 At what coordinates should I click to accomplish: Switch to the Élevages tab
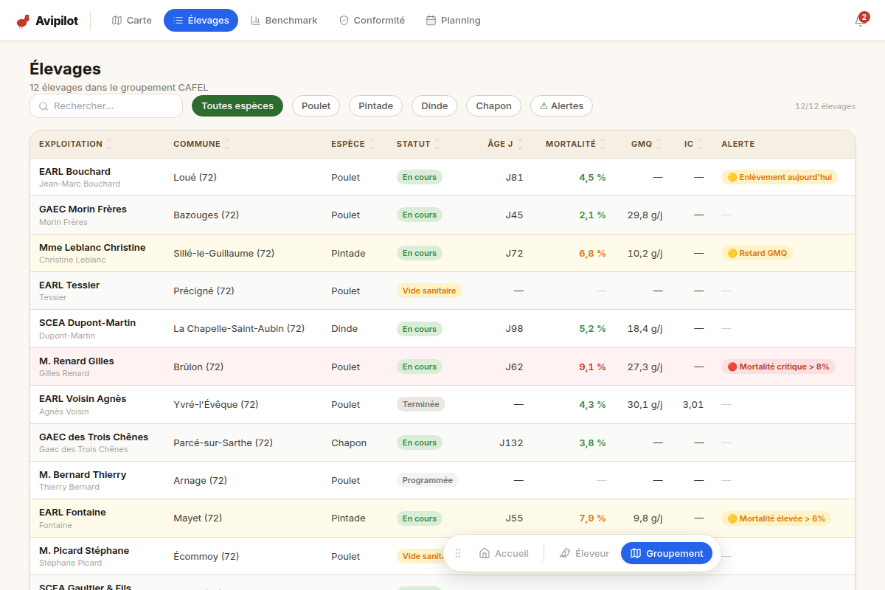click(x=201, y=21)
